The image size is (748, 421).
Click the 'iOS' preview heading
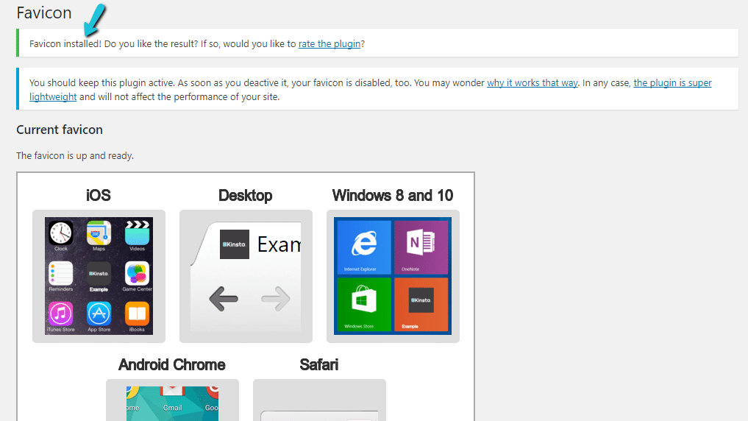99,195
